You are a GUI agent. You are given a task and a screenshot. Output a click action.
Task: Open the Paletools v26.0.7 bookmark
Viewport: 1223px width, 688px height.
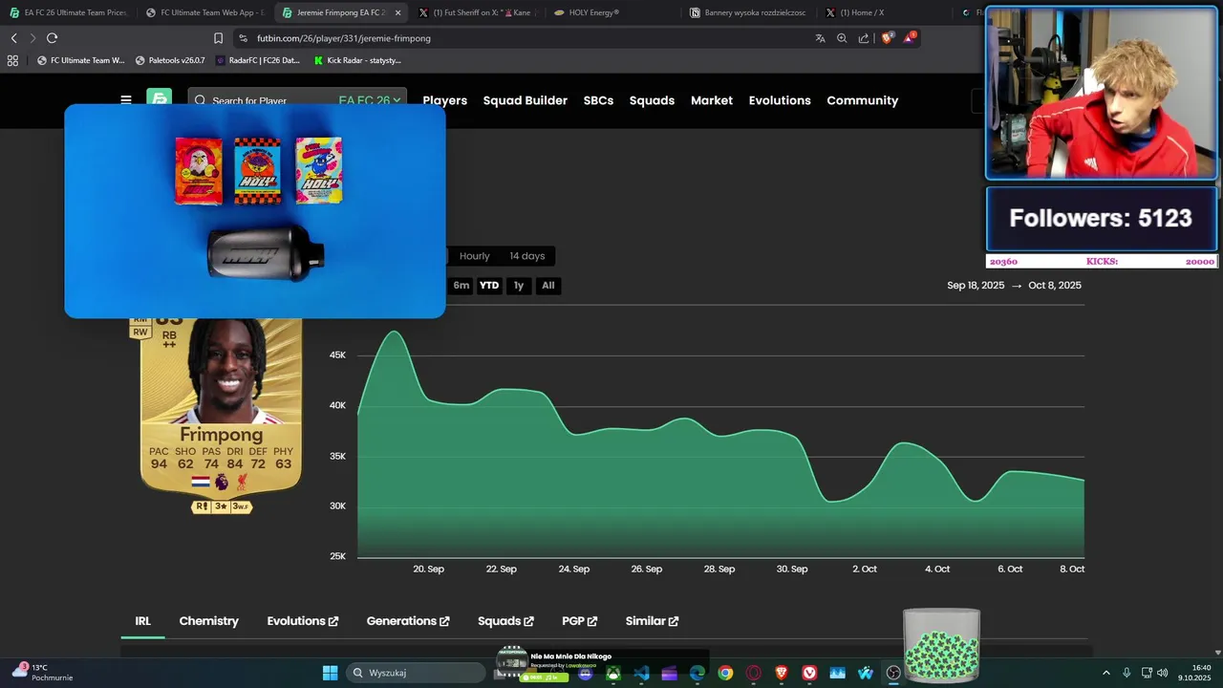point(170,60)
